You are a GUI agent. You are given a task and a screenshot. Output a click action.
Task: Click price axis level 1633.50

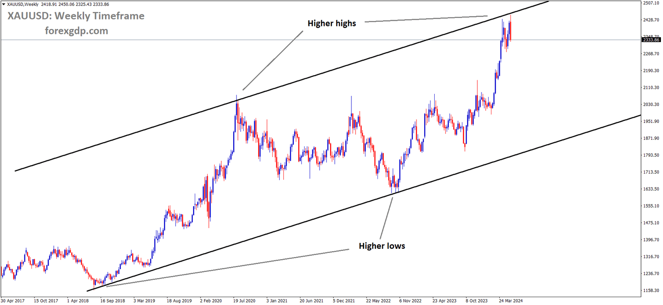[x=651, y=189]
